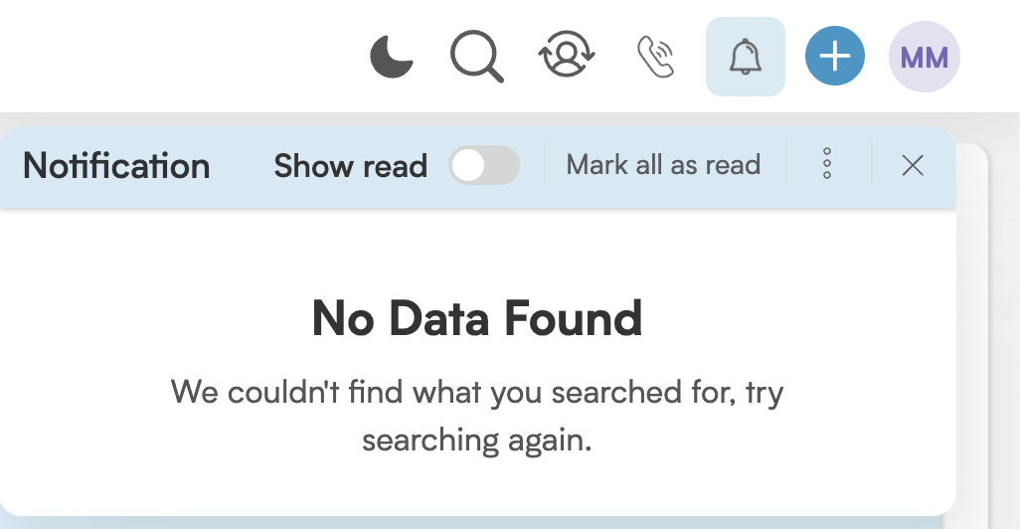This screenshot has width=1020, height=529.
Task: Mark all notifications as read
Action: (x=663, y=165)
